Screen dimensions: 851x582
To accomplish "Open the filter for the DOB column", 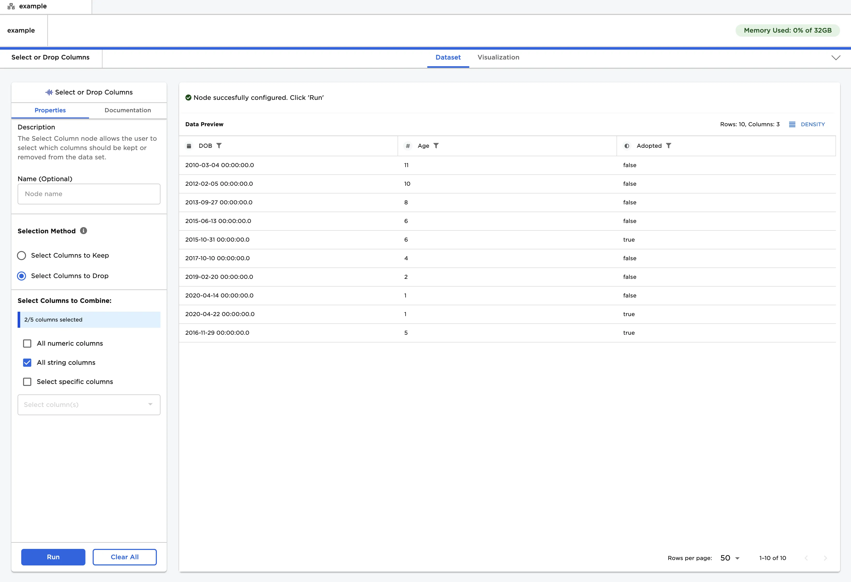I will coord(219,146).
